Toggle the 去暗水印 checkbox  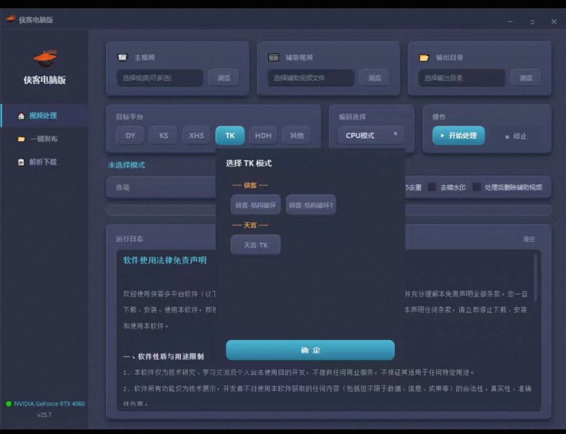tap(432, 187)
